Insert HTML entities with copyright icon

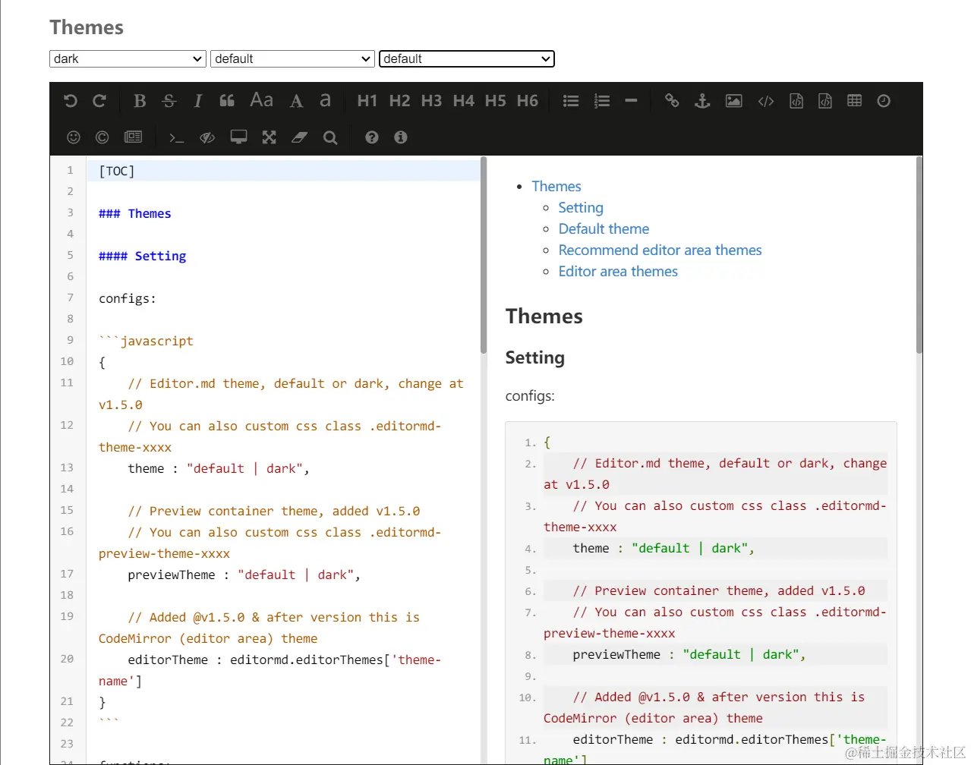click(x=102, y=137)
